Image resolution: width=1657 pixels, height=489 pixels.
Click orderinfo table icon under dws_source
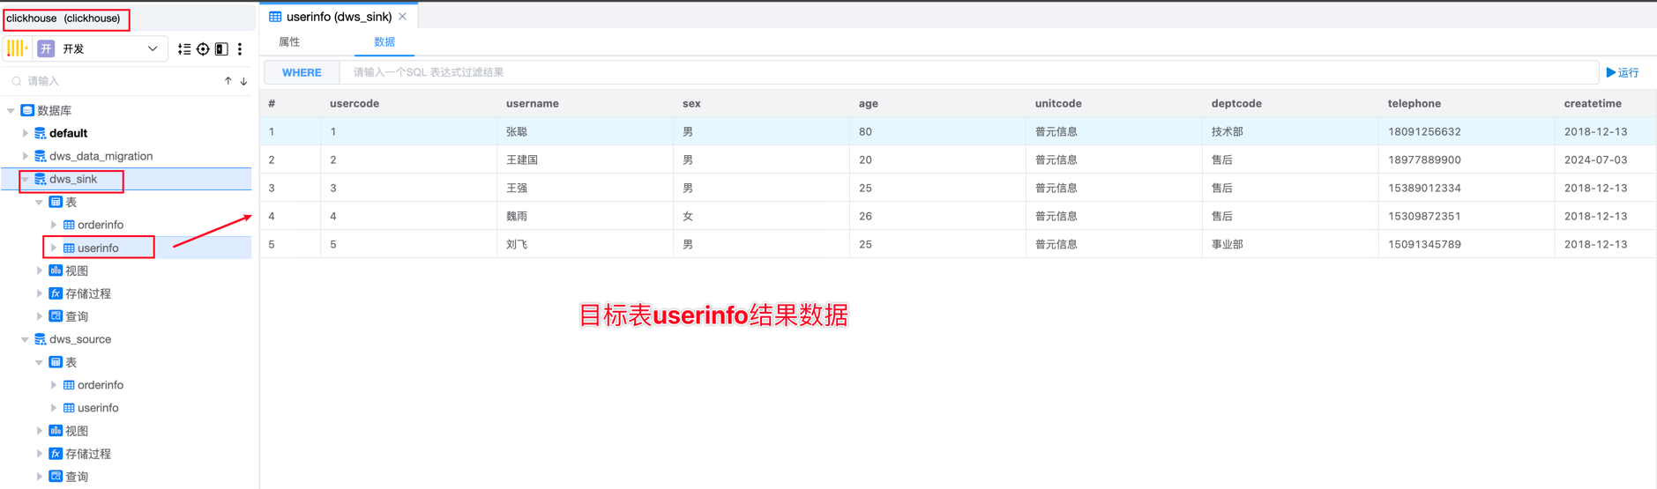69,386
